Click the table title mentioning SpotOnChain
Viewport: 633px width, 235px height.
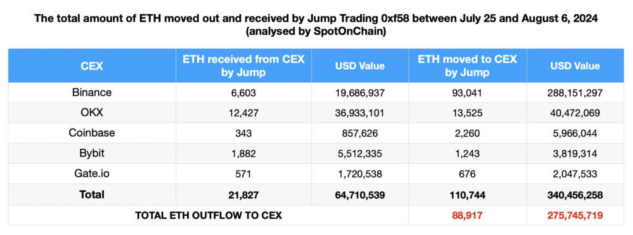[316, 25]
